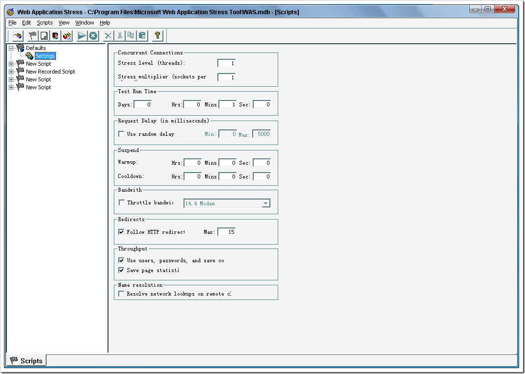The image size is (525, 374).
Task: Collapse the Defaults tree node
Action: coord(11,48)
